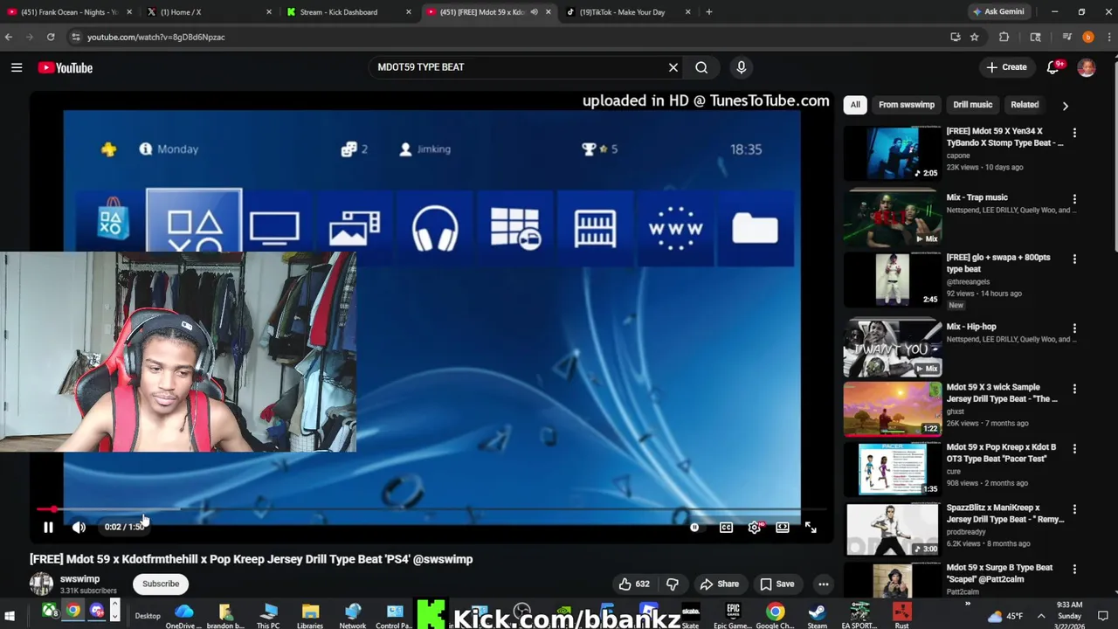Show next chips with right arrow
This screenshot has height=629, width=1118.
(x=1065, y=106)
